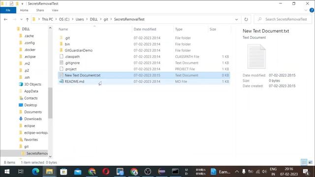This screenshot has width=315, height=177.
Task: Select New Text Document.txt file
Action: [144, 75]
